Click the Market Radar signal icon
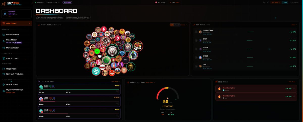 click(4, 48)
